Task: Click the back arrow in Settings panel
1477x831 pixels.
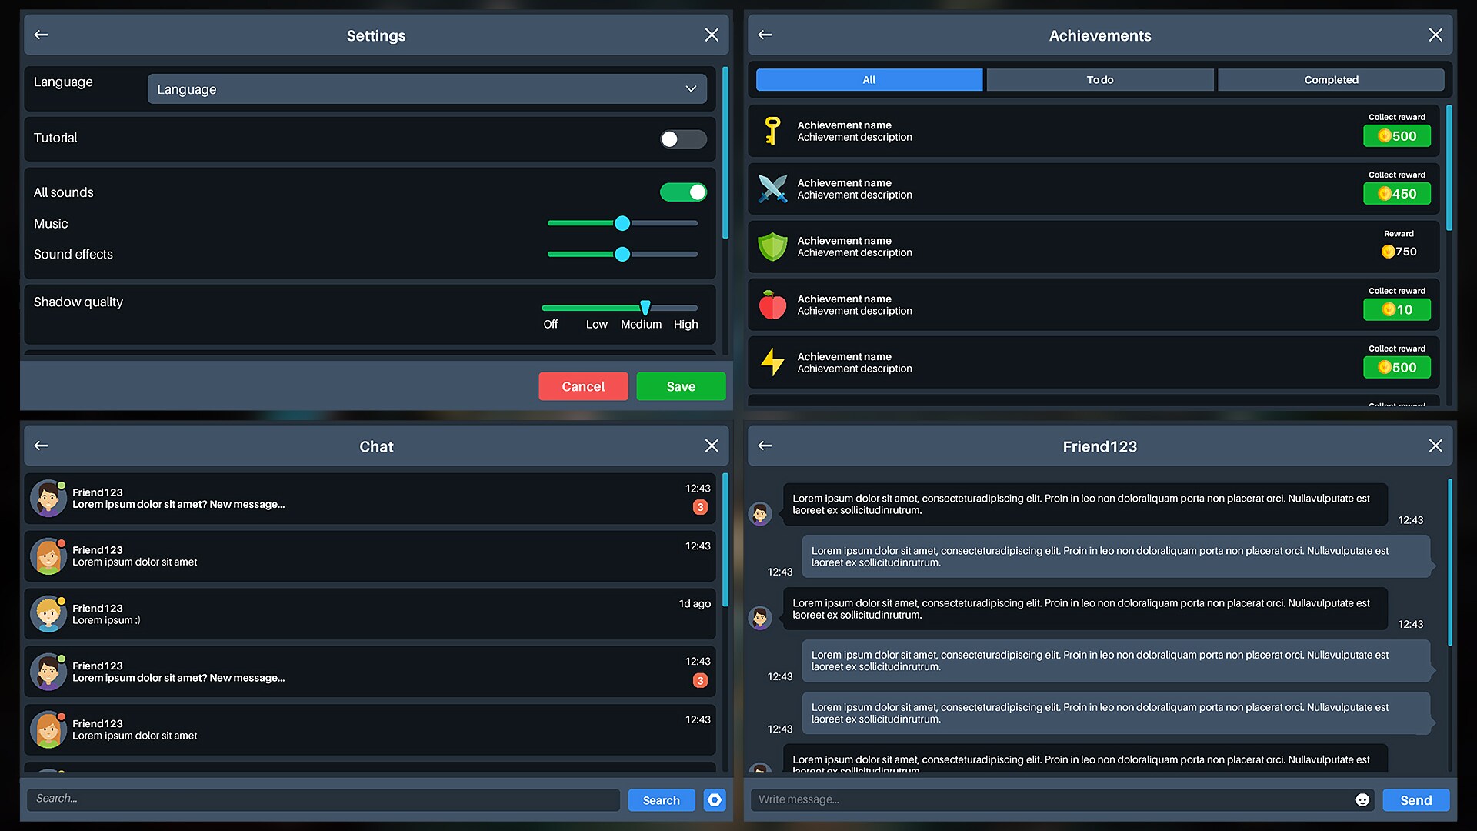Action: [41, 35]
